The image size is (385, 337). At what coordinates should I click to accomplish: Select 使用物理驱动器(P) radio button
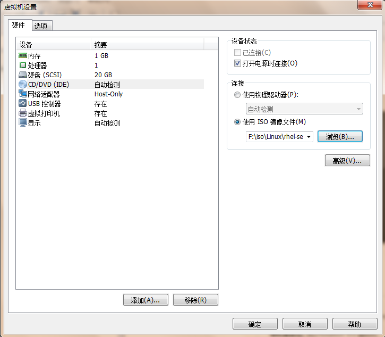coord(237,95)
